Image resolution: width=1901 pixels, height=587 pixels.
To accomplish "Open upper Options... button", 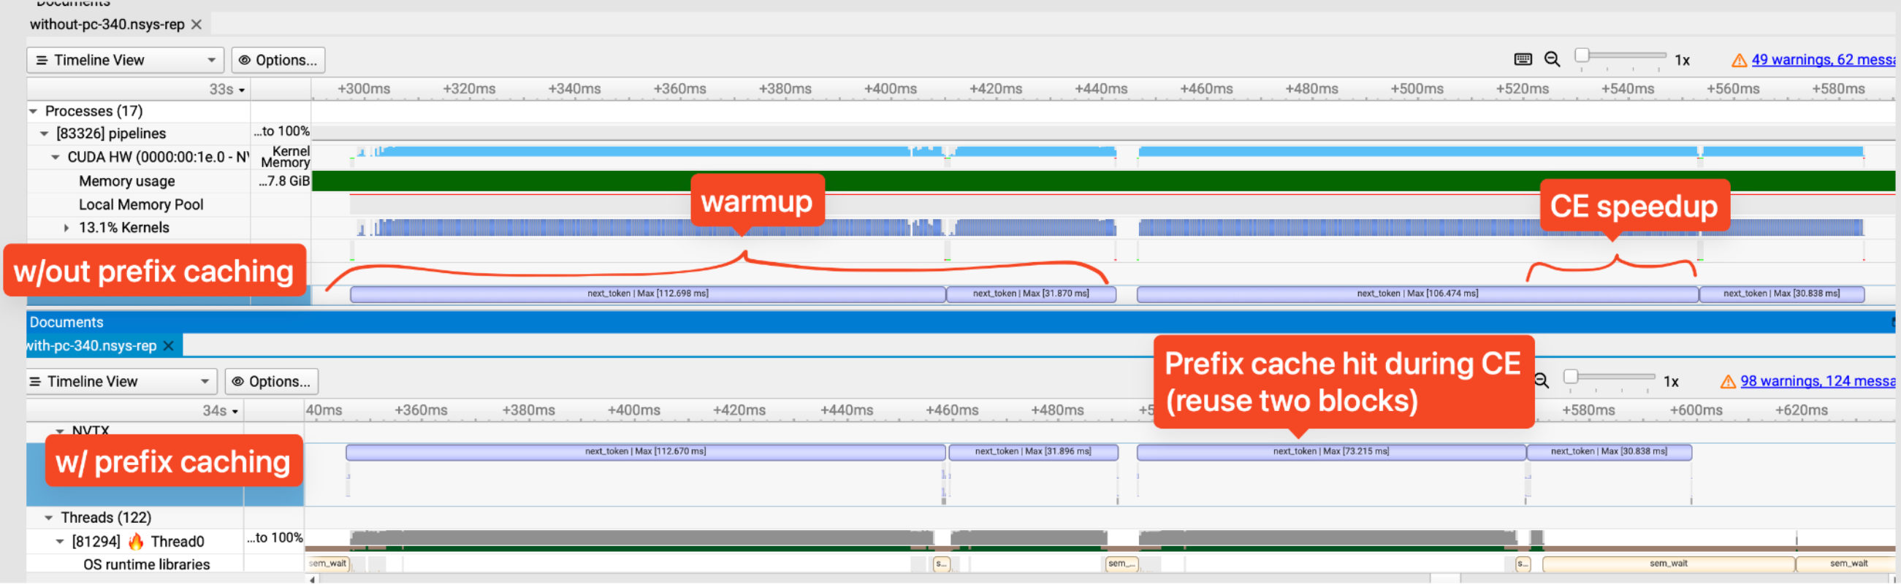I will click(278, 61).
